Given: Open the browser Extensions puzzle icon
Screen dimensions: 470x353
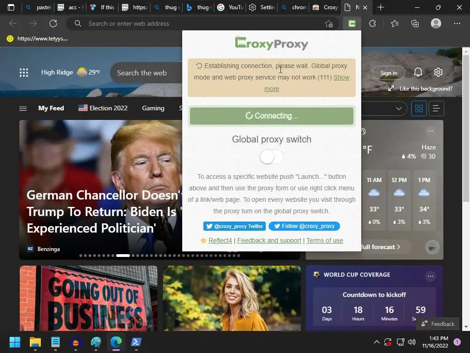Looking at the screenshot, I should [x=373, y=23].
